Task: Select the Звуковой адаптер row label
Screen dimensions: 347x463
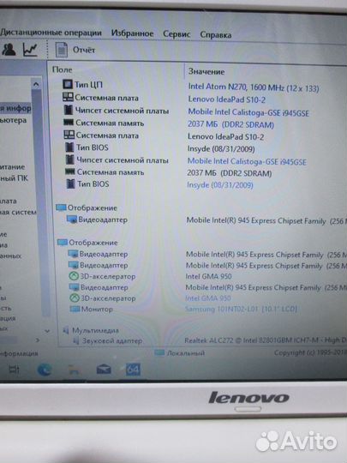Action: coord(112,340)
